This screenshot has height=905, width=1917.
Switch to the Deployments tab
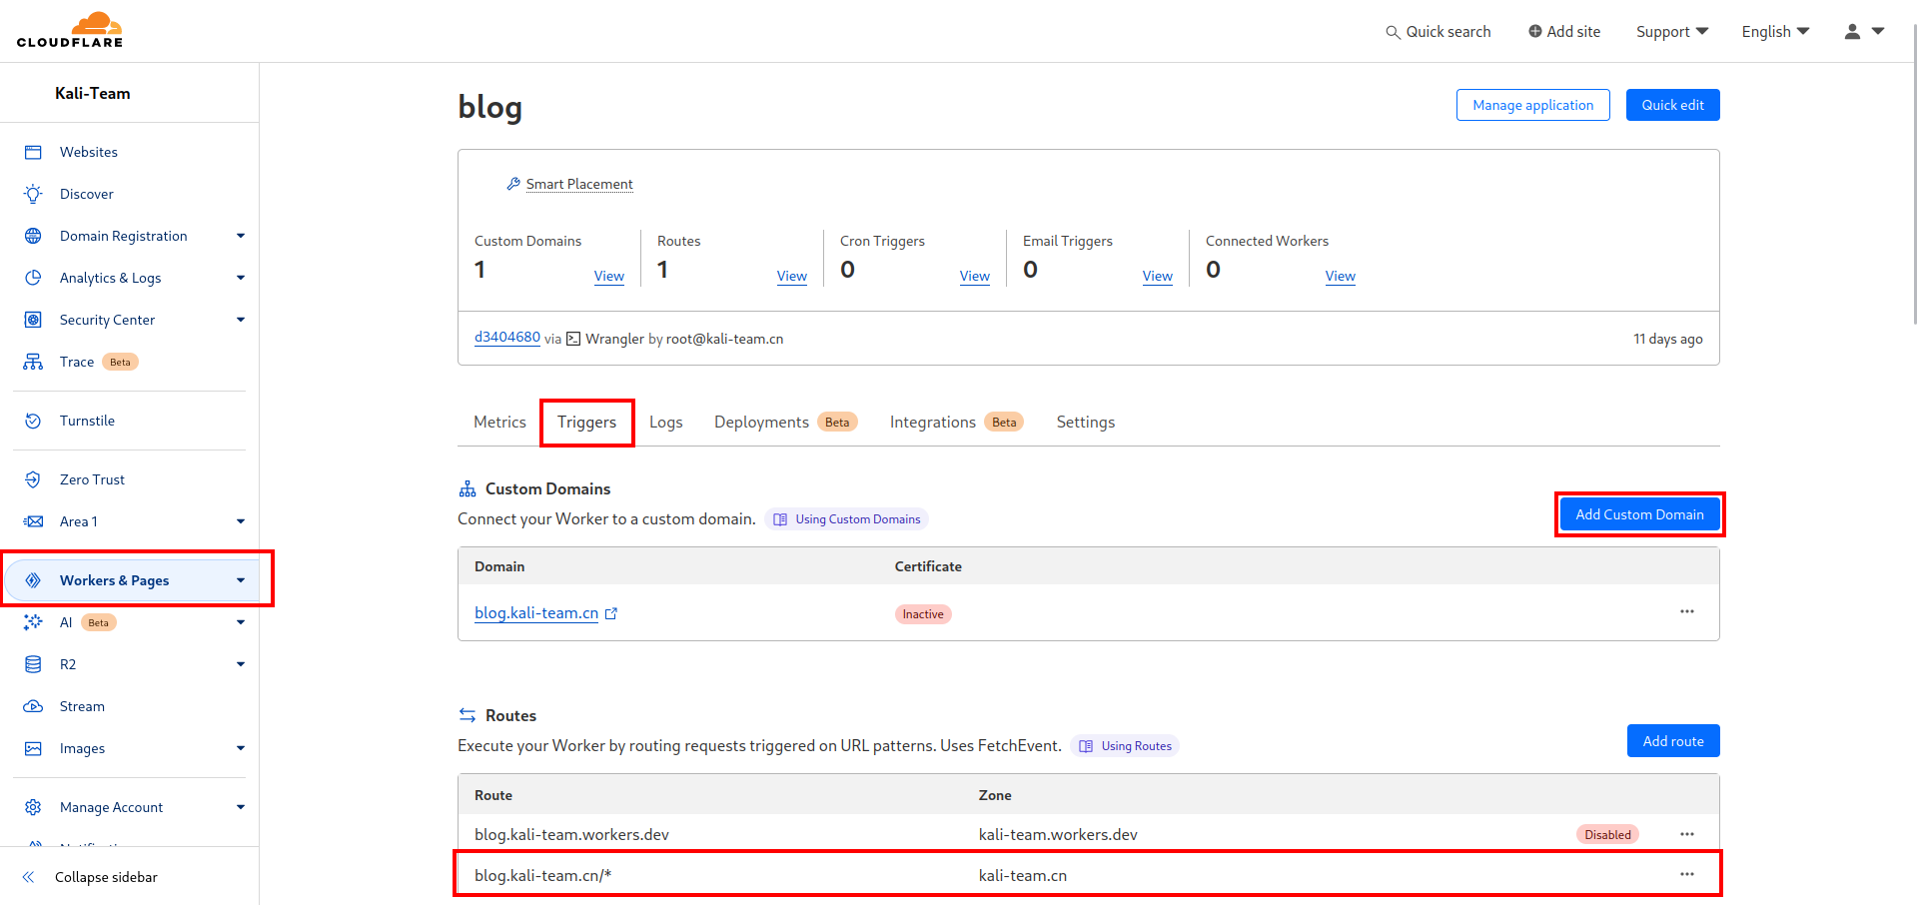[x=785, y=423]
